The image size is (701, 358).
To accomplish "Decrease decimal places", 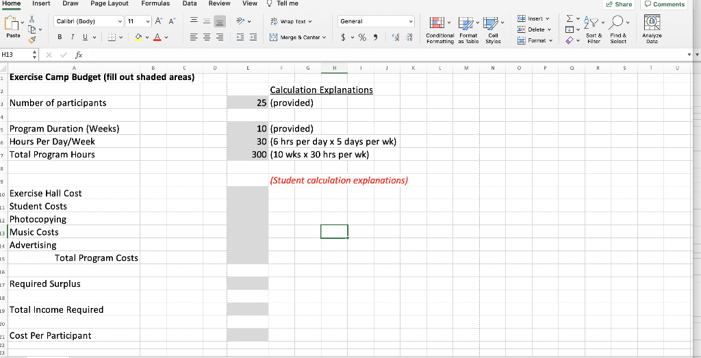I will tap(409, 38).
